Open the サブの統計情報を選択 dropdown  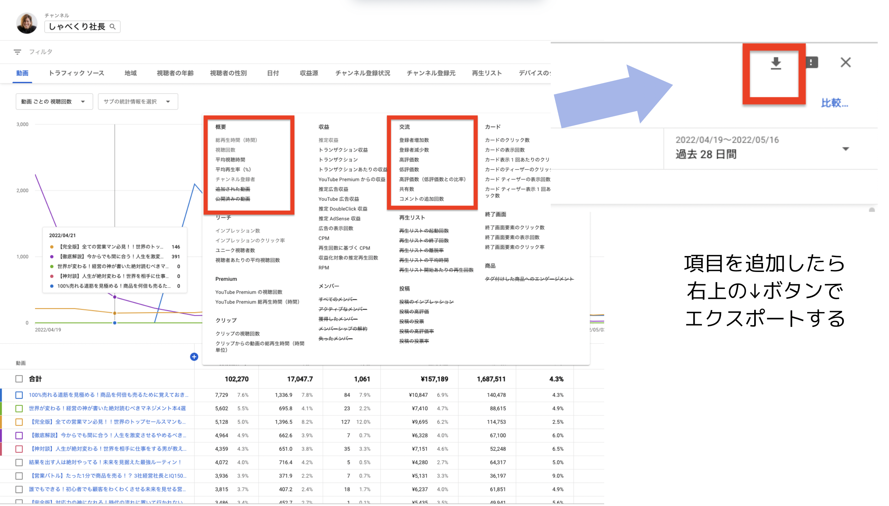coord(138,101)
